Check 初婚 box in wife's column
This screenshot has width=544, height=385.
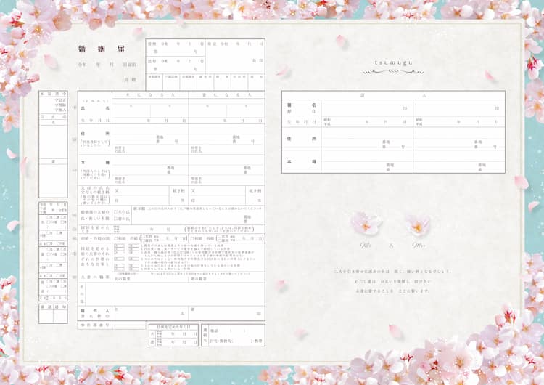click(x=192, y=239)
